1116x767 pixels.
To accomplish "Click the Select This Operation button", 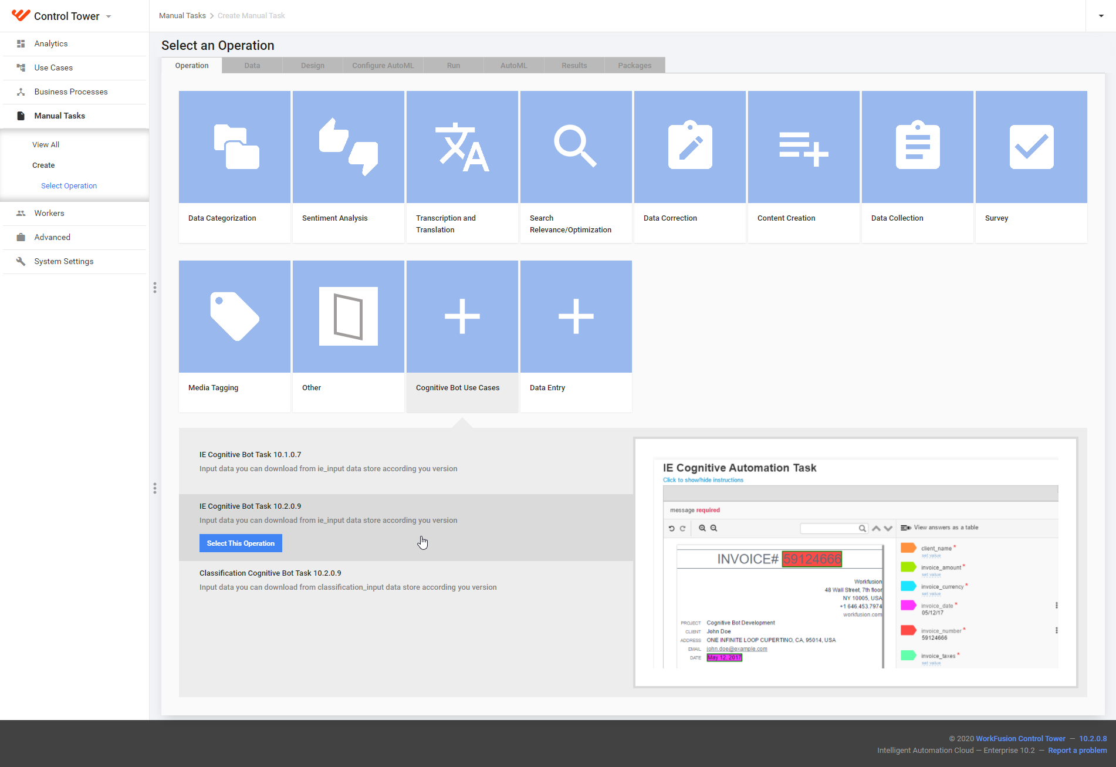I will coord(241,543).
